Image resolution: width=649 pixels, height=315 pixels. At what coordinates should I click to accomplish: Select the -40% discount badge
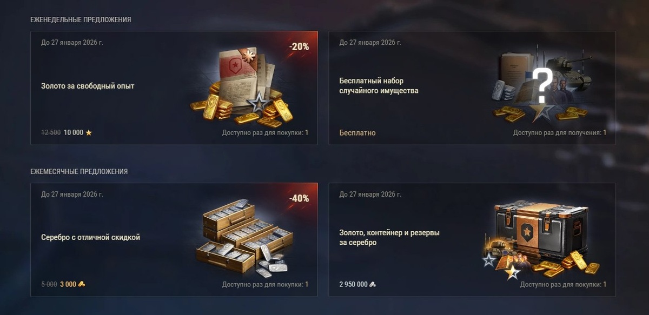299,198
